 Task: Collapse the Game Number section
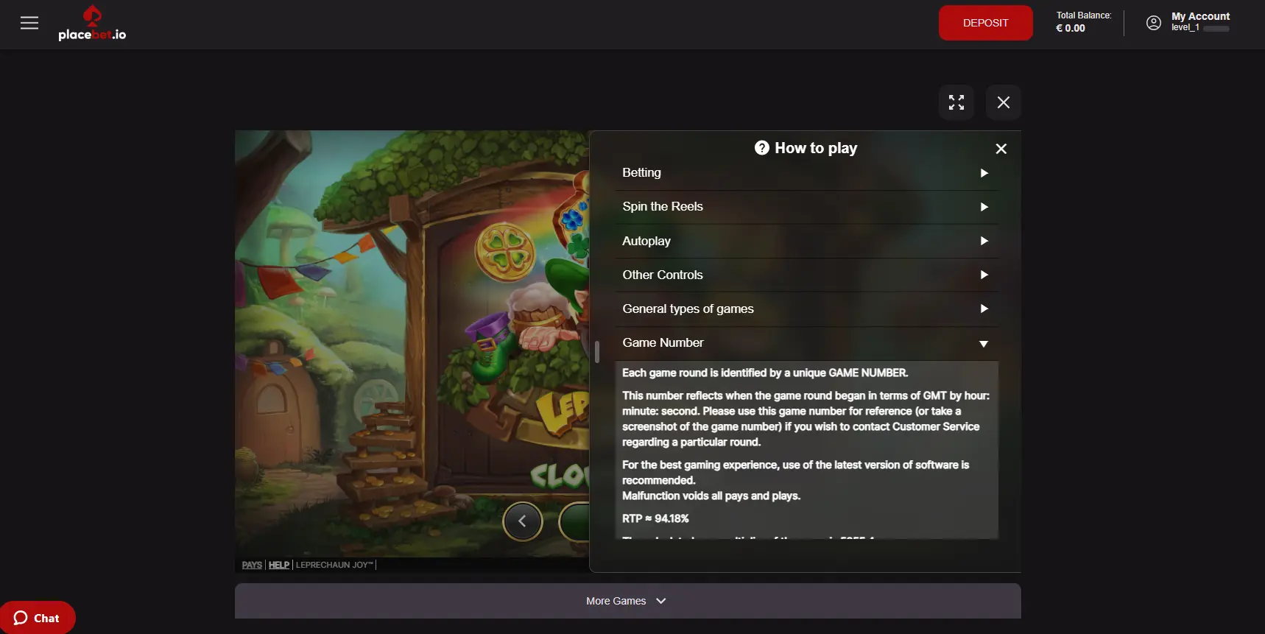pyautogui.click(x=806, y=343)
